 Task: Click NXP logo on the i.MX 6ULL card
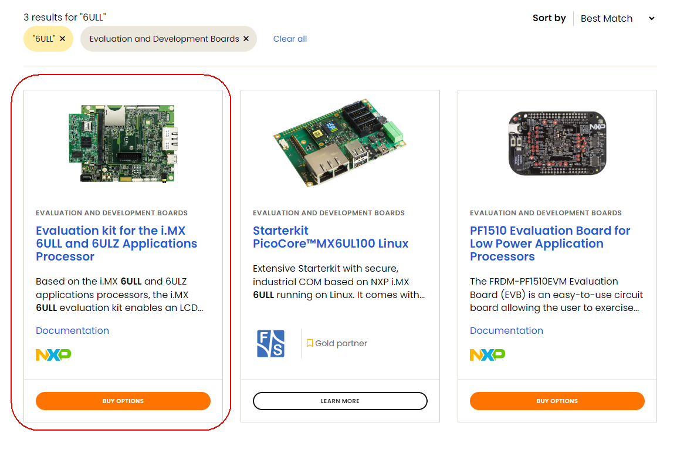(53, 354)
